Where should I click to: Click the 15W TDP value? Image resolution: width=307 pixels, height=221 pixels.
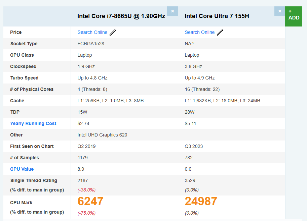click(82, 112)
